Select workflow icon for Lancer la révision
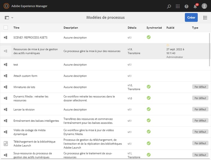The image size is (211, 160). pos(6,109)
